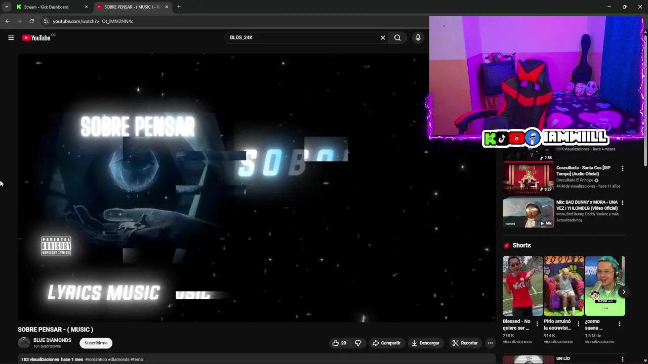Click the Recortar clip button
648x364 pixels.
point(465,343)
